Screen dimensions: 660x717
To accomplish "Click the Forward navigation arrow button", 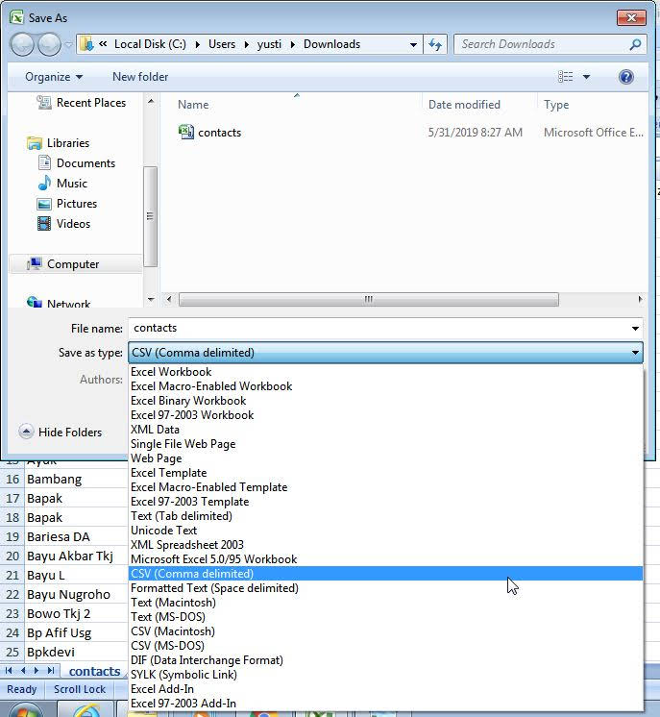I will pyautogui.click(x=49, y=44).
